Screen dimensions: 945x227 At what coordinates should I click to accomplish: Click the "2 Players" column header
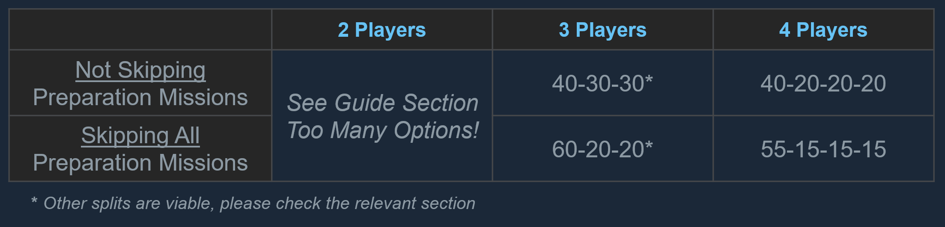(382, 30)
